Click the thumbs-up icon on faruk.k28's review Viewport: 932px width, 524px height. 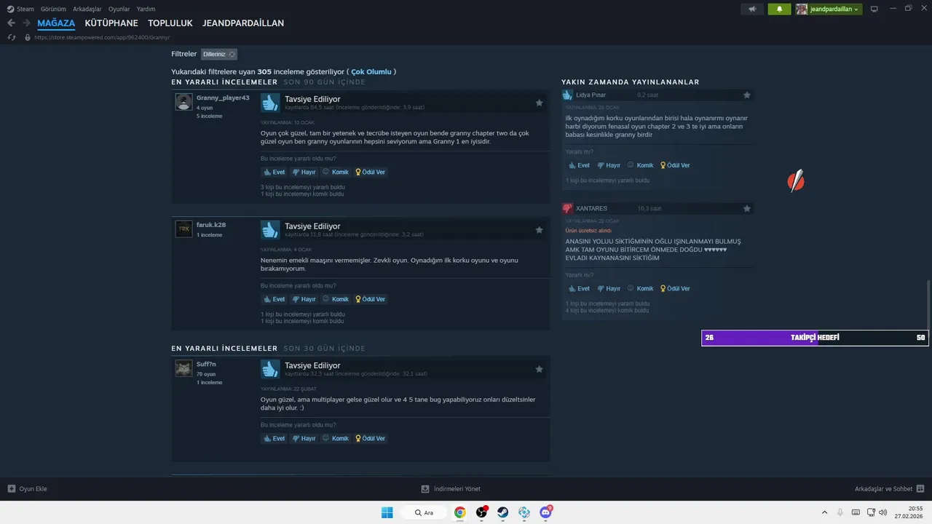coord(270,230)
